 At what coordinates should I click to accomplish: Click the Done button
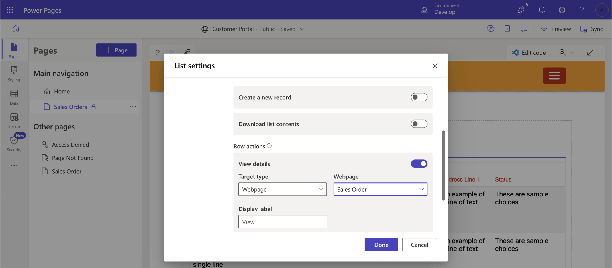[x=381, y=245]
